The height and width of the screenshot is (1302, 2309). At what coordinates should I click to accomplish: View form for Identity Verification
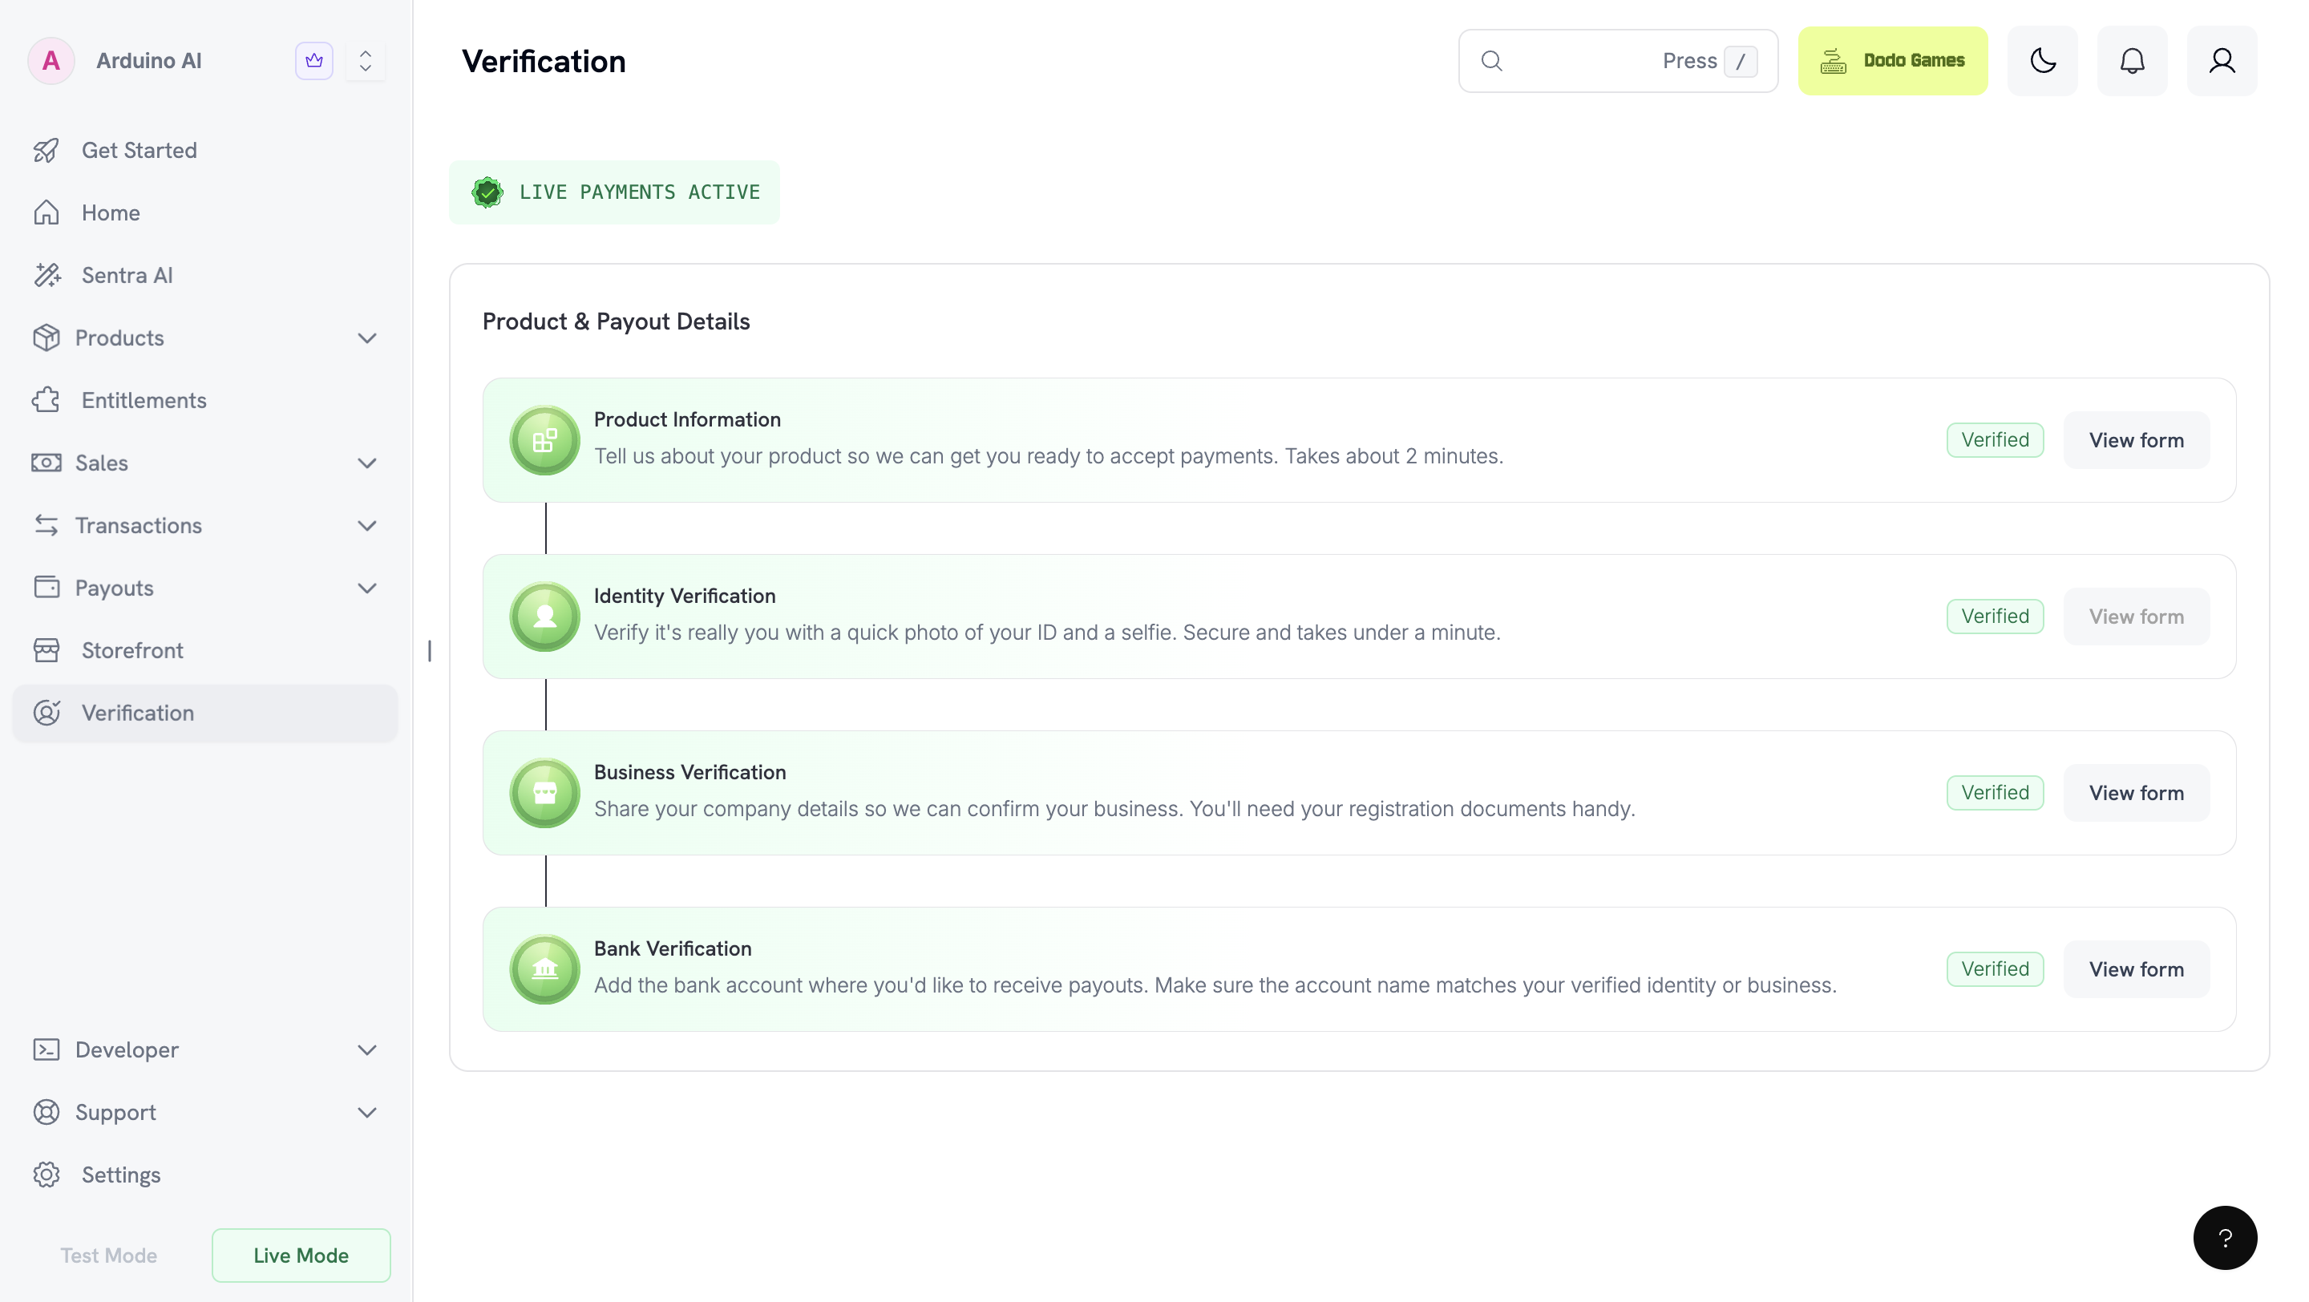(x=2136, y=617)
